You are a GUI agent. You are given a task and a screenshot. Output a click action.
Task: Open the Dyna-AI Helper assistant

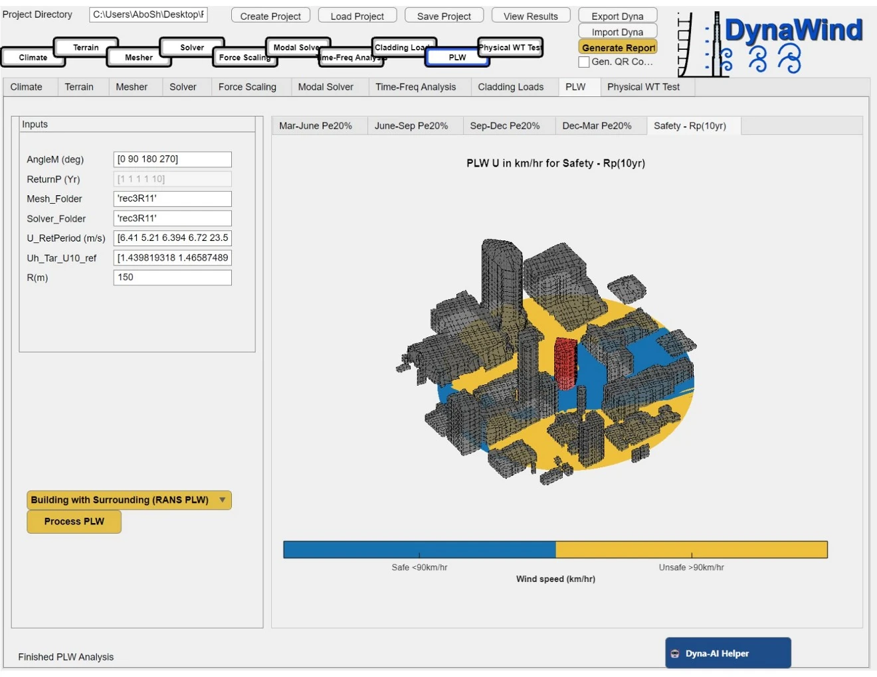(728, 653)
